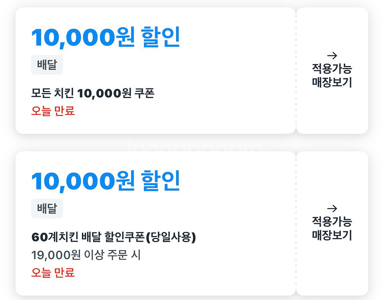Screen dimensions: 384x300
Task: Open 매장보기 text for 60계치킨 coupon
Action: click(x=332, y=235)
